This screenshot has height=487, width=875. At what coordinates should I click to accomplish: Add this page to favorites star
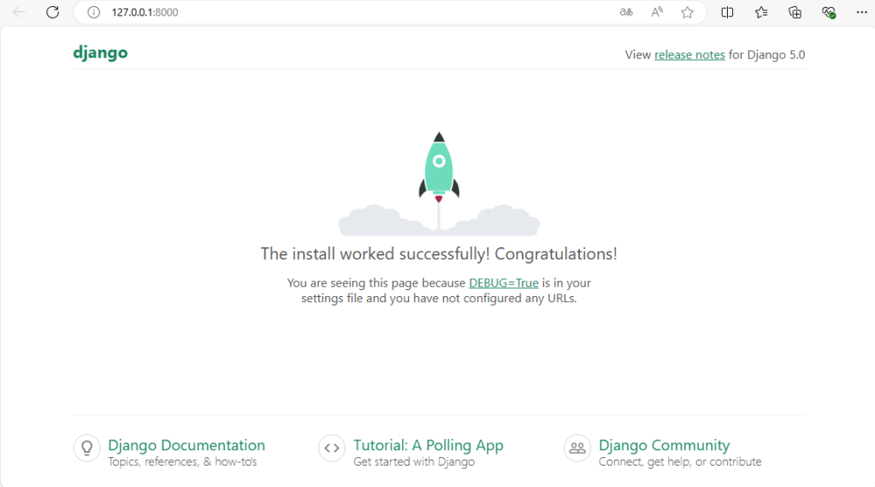point(687,12)
